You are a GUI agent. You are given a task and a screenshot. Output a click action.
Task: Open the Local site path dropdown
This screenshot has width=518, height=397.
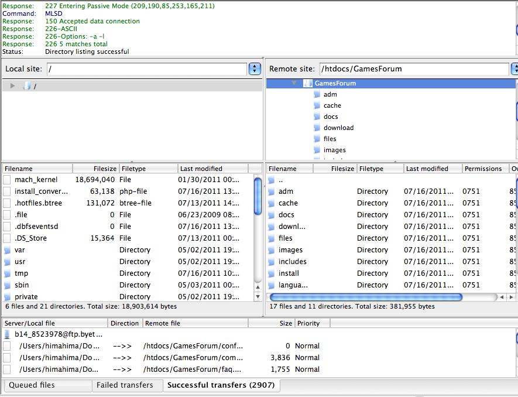pyautogui.click(x=255, y=69)
